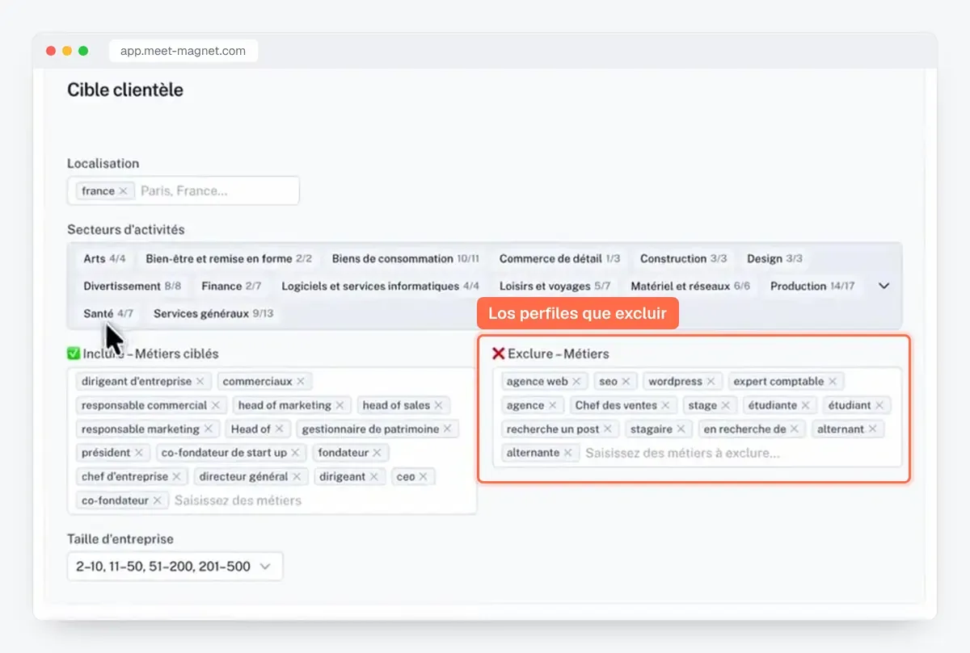Remove 'commerciaux' tag
The width and height of the screenshot is (970, 653).
point(301,381)
